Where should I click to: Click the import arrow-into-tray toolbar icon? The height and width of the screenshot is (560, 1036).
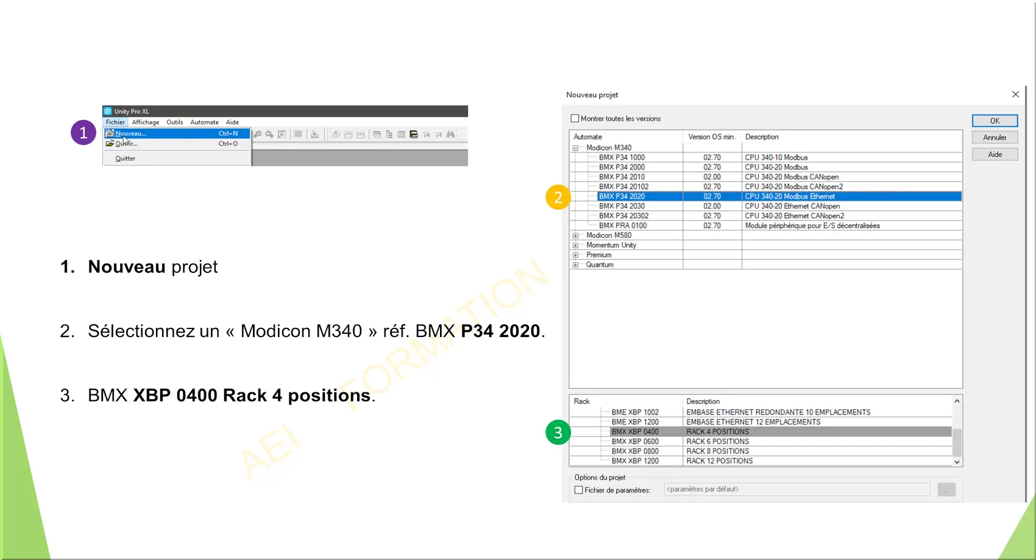(314, 134)
